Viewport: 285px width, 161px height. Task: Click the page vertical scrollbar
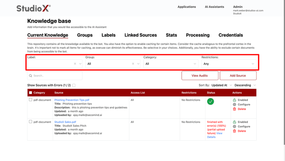(x=284, y=72)
